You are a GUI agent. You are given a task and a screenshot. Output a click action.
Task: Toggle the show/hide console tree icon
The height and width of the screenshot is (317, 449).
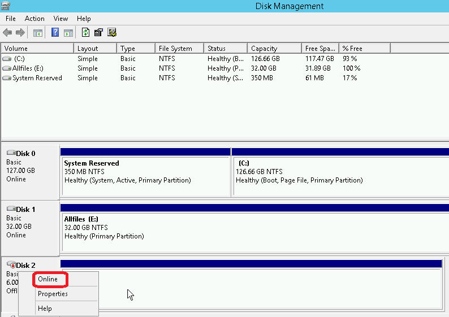pyautogui.click(x=38, y=33)
